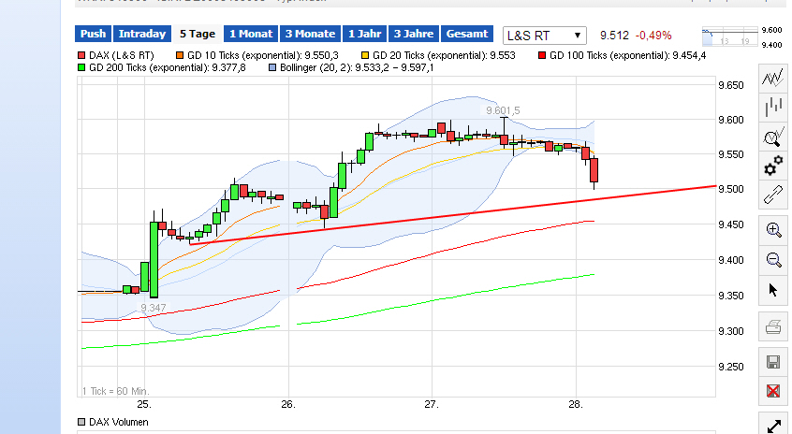Click the 28. date axis label

click(x=576, y=404)
